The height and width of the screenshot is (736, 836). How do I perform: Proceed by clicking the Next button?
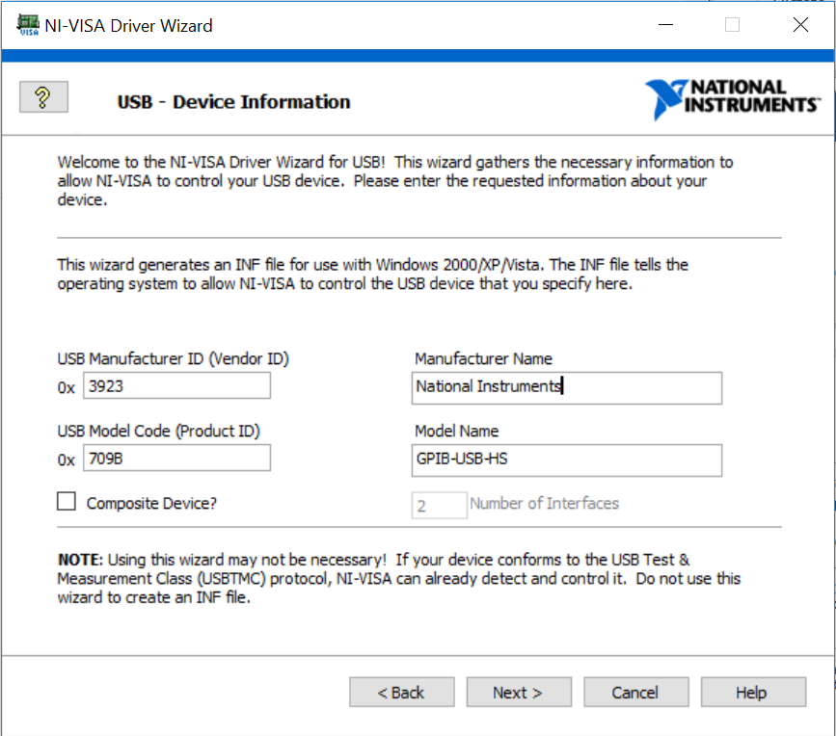pyautogui.click(x=518, y=693)
